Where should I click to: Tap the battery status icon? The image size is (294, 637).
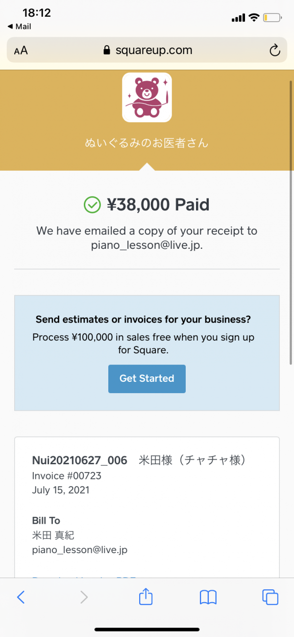pyautogui.click(x=273, y=18)
